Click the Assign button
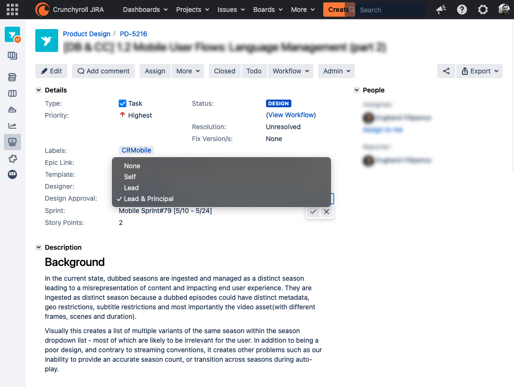 click(x=155, y=71)
